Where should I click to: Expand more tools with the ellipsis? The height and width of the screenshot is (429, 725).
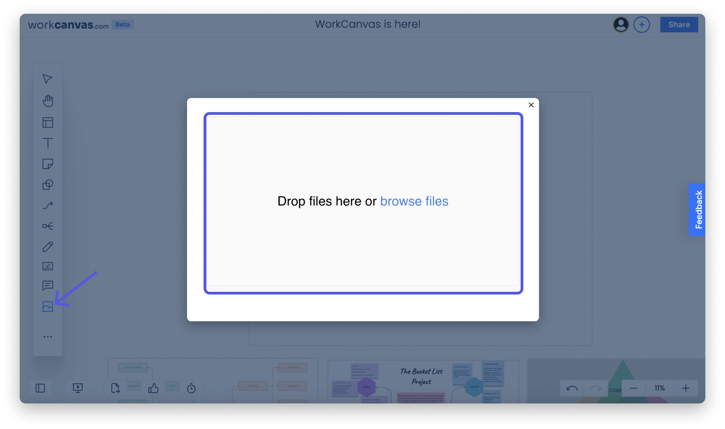[x=47, y=336]
